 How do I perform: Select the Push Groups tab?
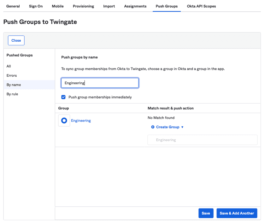click(x=167, y=6)
